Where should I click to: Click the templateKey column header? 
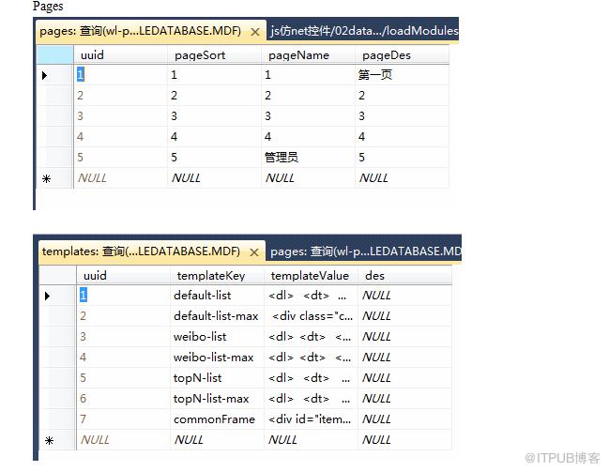point(217,276)
